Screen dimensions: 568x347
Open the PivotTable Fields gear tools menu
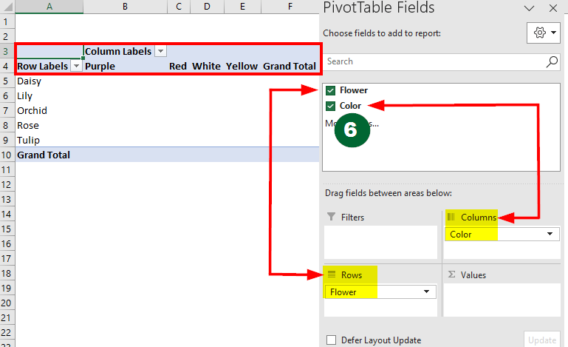(x=543, y=33)
